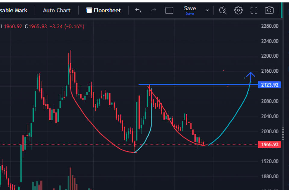Click the Low value 1960.92 in legend

[x=13, y=27]
